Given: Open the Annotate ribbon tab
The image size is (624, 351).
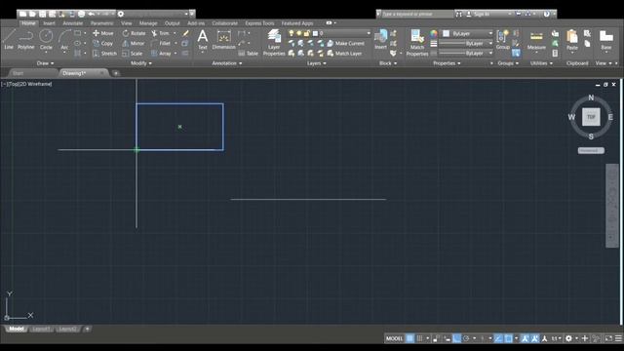Looking at the screenshot, I should (73, 23).
